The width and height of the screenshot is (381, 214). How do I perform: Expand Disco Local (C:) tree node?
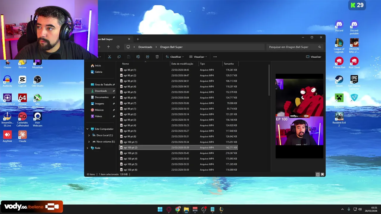click(x=89, y=135)
